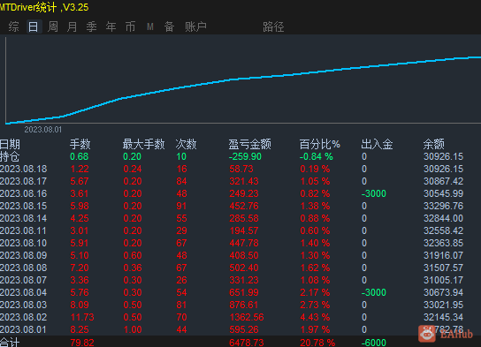The width and height of the screenshot is (481, 347).
Task: Click the 876.61 profit value
Action: click(244, 305)
